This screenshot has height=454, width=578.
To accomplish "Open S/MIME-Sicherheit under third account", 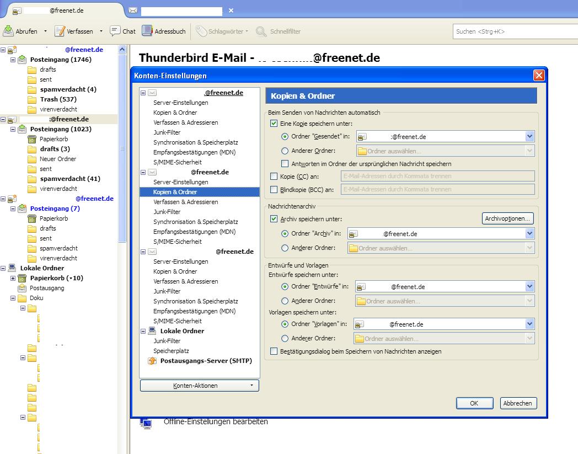I will pyautogui.click(x=178, y=321).
